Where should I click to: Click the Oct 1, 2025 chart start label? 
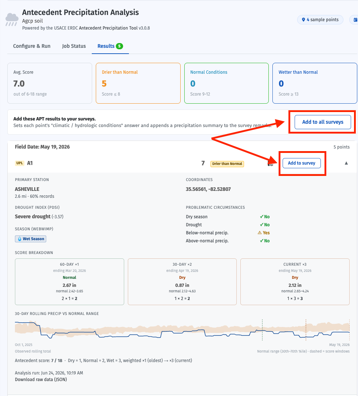24,345
